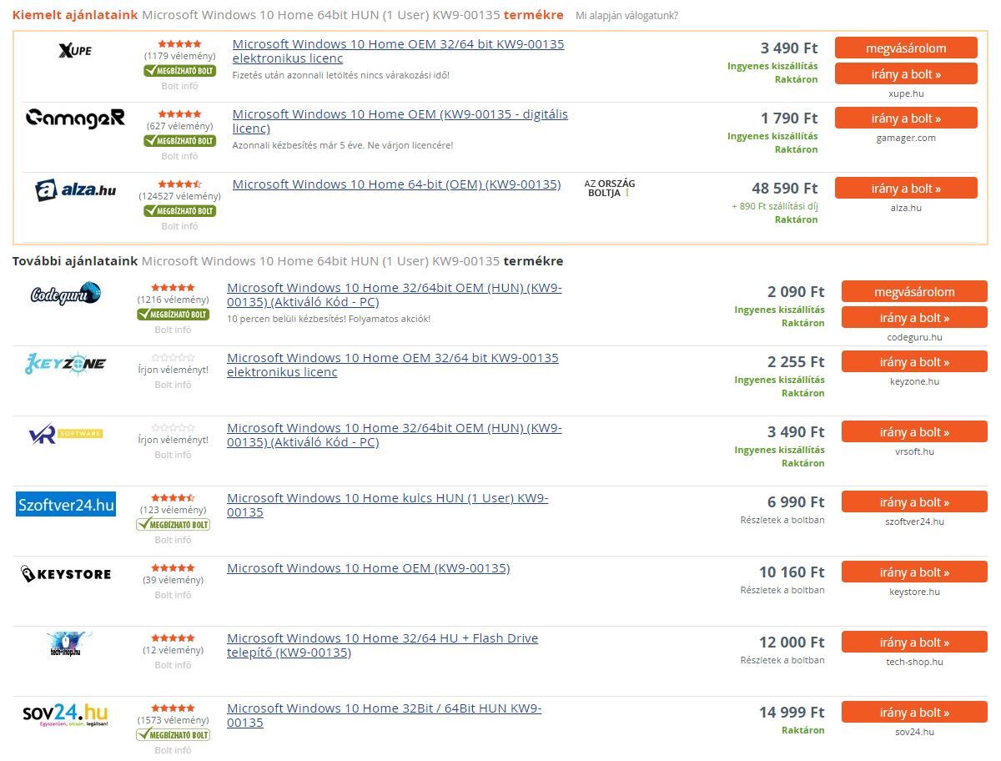The width and height of the screenshot is (1001, 761).
Task: Open the GamageR shop logo
Action: (x=75, y=118)
